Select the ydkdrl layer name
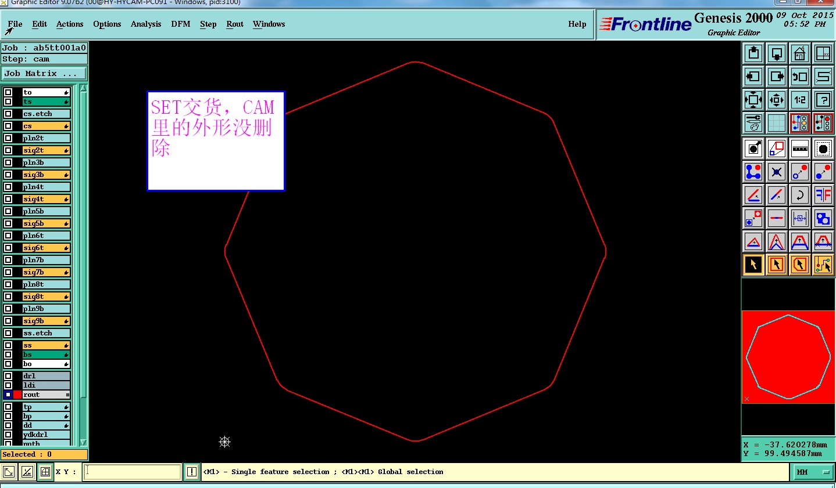This screenshot has height=488, width=836. tap(46, 435)
